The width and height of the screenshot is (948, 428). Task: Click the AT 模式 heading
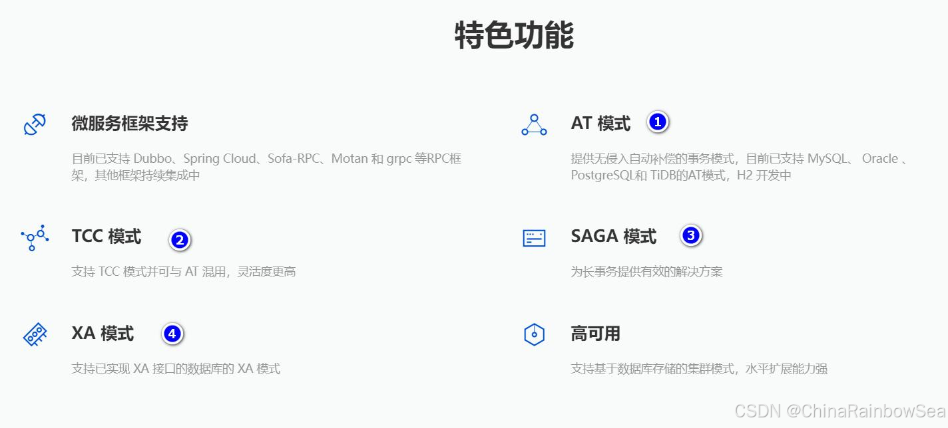tap(600, 124)
